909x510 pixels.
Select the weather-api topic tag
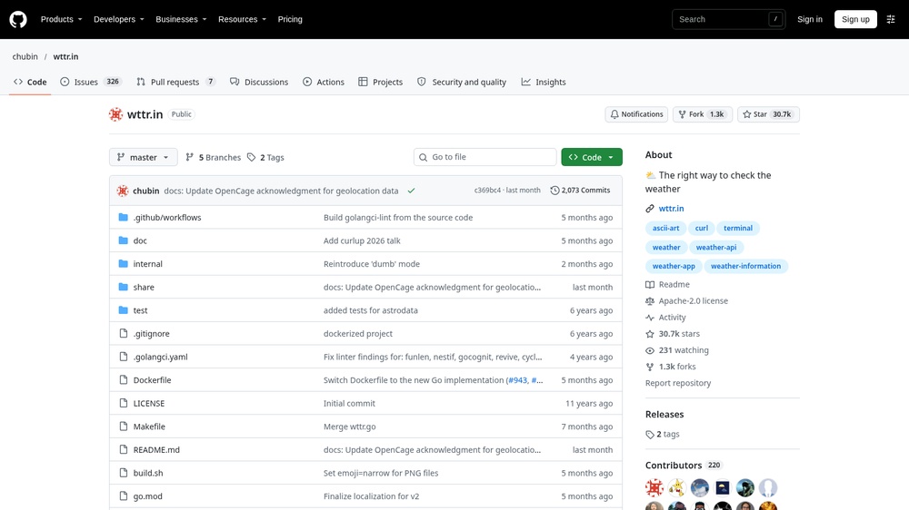point(716,247)
